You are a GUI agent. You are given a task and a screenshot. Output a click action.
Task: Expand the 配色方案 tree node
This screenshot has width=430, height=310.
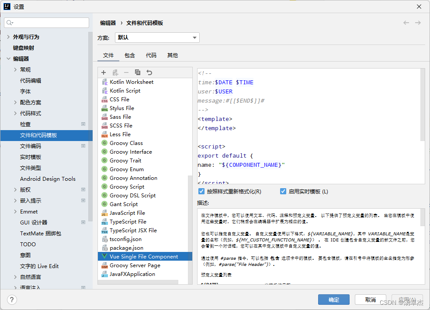15,102
